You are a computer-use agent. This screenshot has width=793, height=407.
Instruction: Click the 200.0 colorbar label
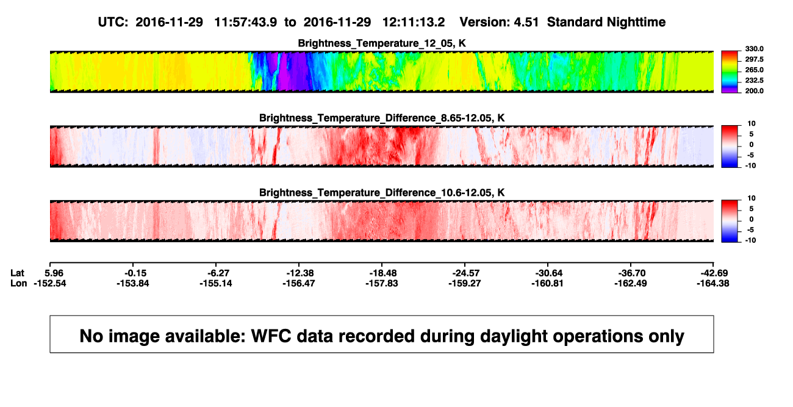point(755,90)
